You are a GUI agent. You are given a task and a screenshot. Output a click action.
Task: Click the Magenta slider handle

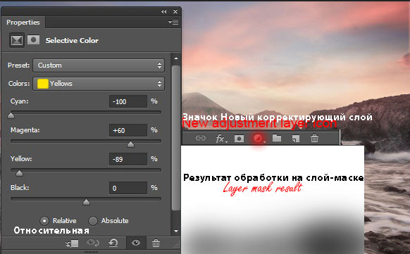point(130,144)
